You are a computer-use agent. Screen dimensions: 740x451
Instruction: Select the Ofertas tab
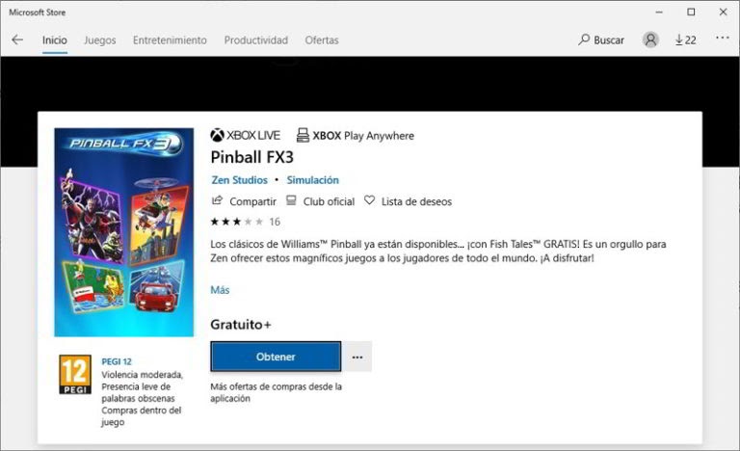322,40
